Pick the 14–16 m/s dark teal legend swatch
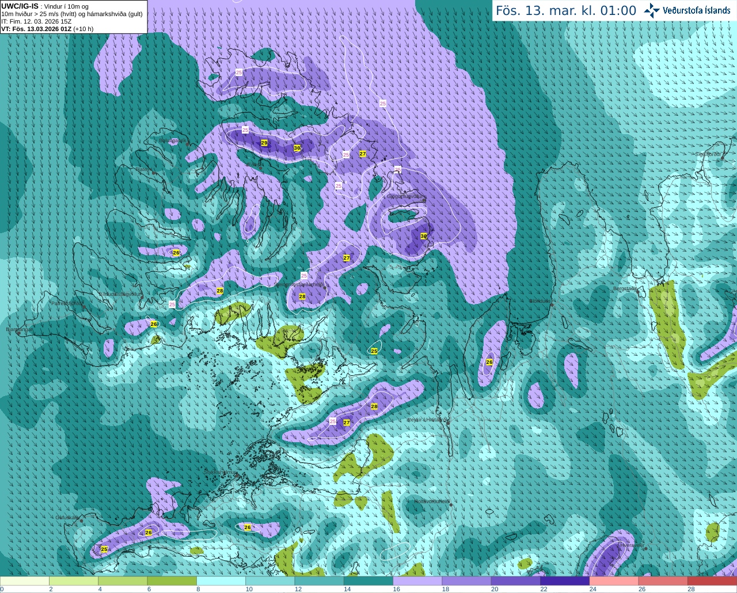The height and width of the screenshot is (593, 737). point(368,581)
